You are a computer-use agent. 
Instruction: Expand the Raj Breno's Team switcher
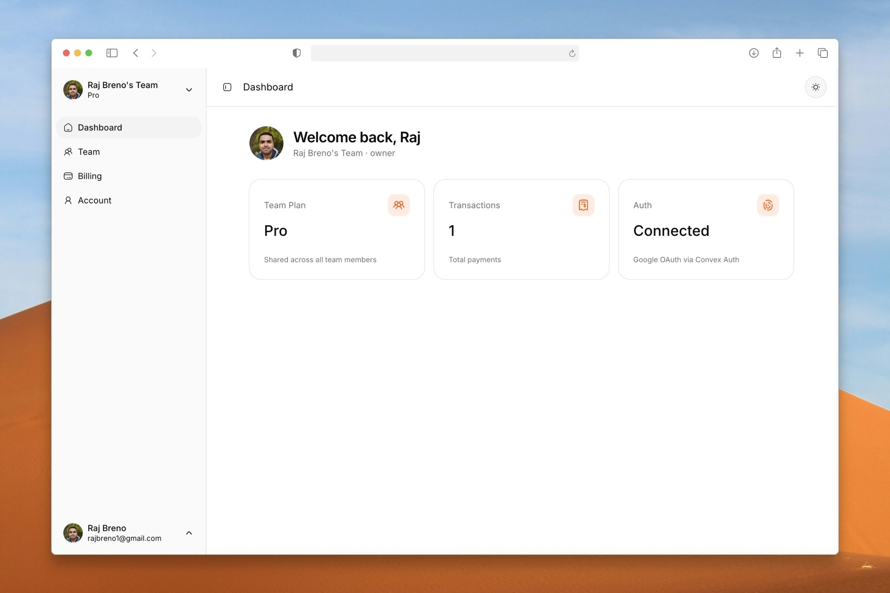189,90
